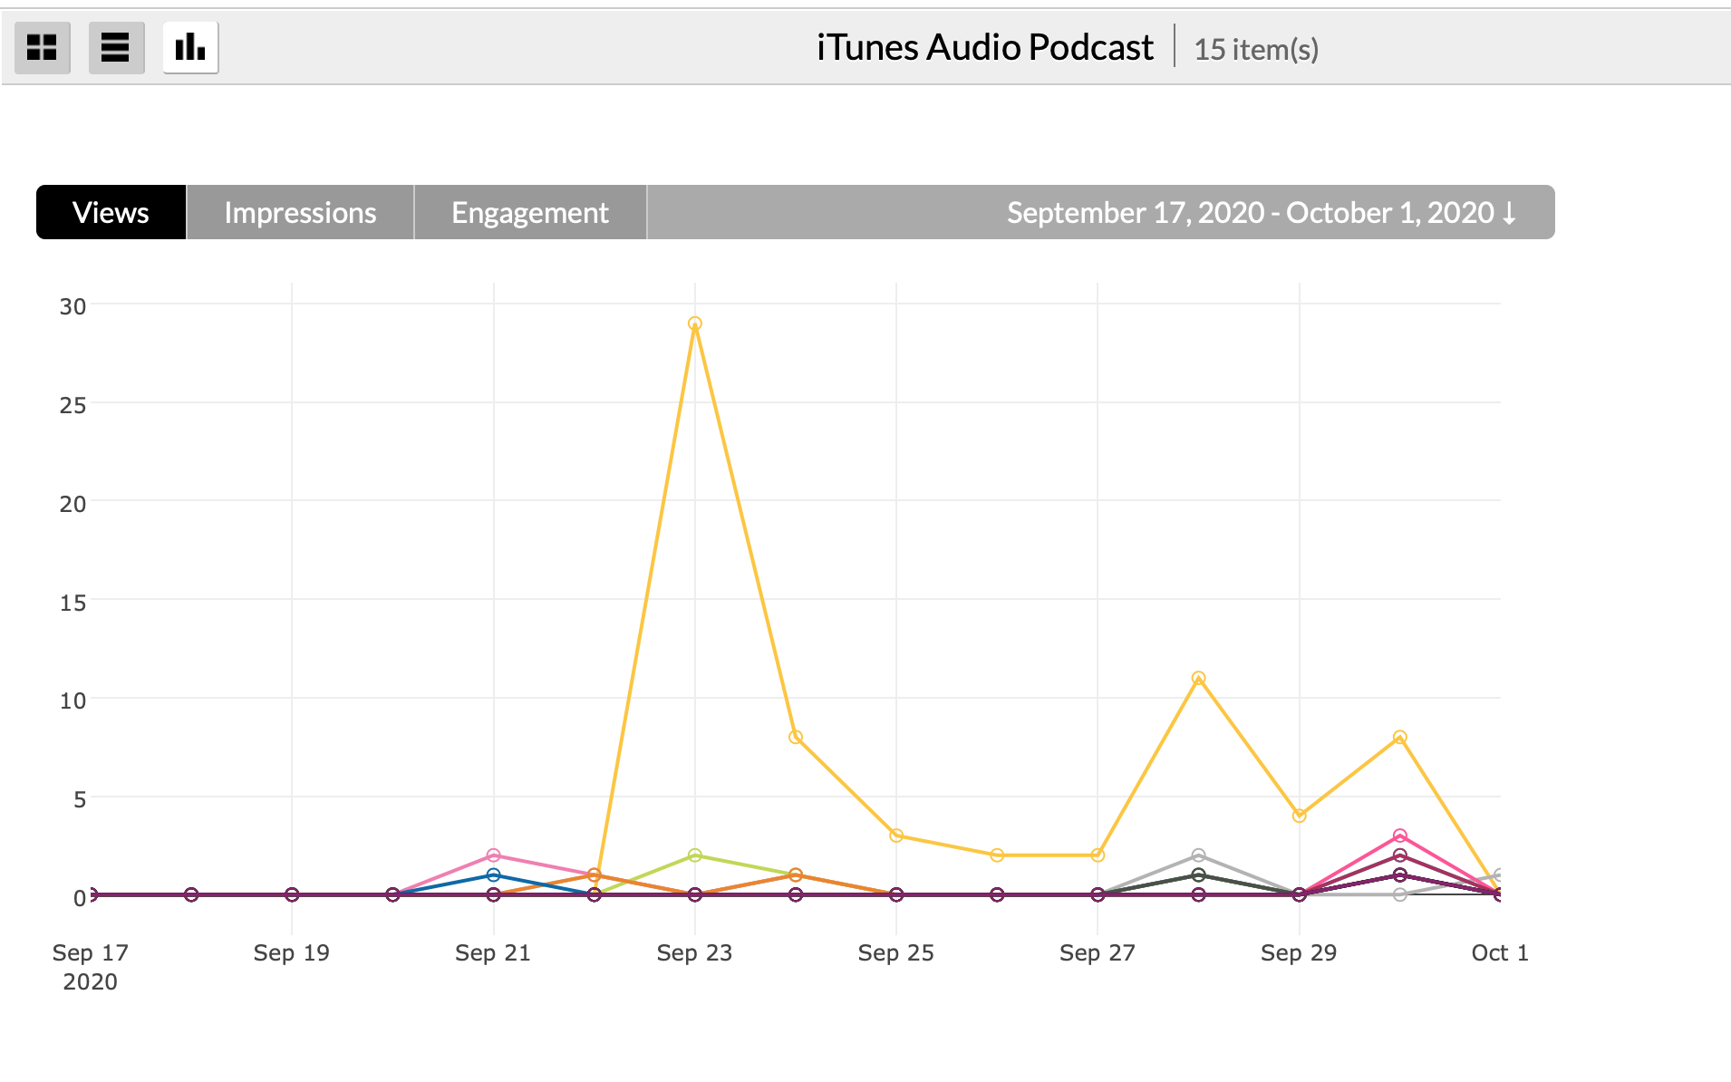This screenshot has width=1731, height=1082.
Task: Click the iTunes Audio Podcast title
Action: pos(984,47)
